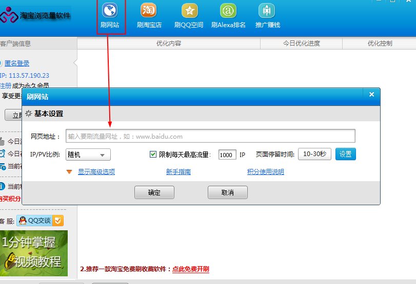Open the 刷网站 globe tool
Viewport: 416px width, 284px height.
(x=110, y=16)
